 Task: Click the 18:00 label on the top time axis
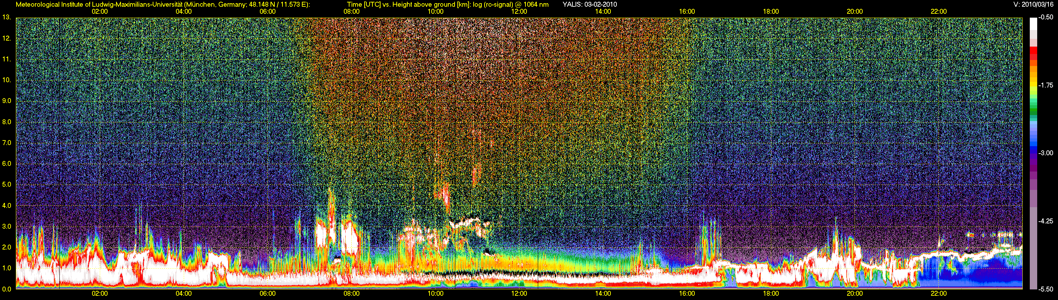coord(771,12)
